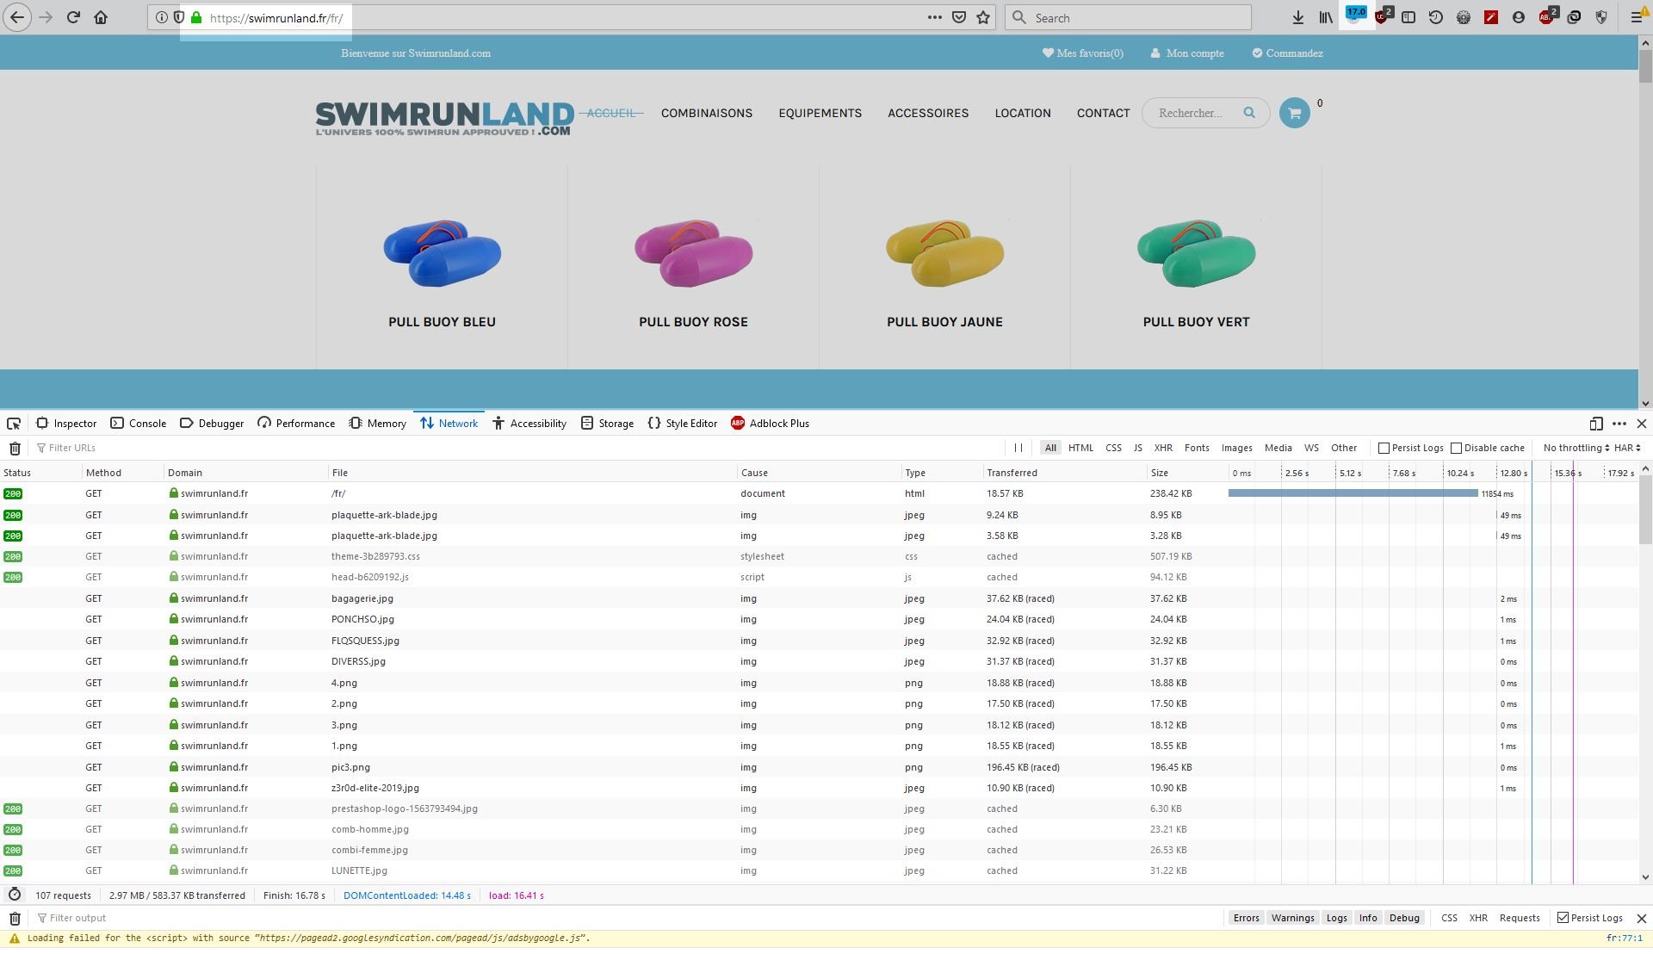This screenshot has height=954, width=1653.
Task: Switch to the Console tab
Action: [138, 424]
